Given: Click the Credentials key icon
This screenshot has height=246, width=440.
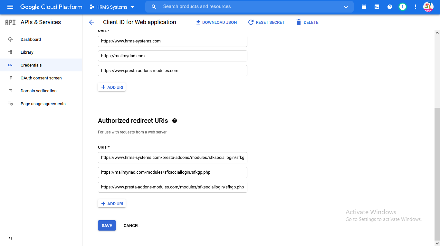Looking at the screenshot, I should pos(10,65).
